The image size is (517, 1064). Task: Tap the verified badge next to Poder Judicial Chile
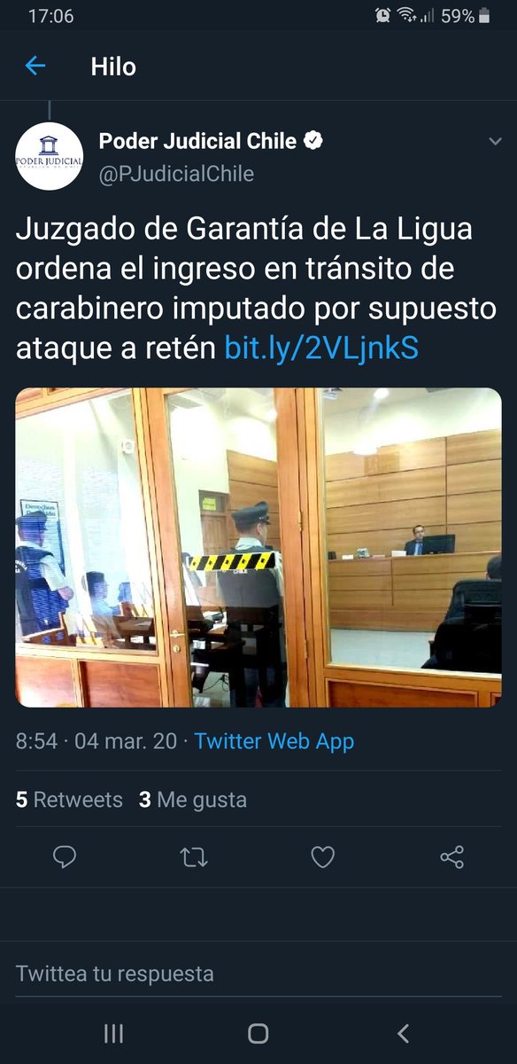coord(313,141)
